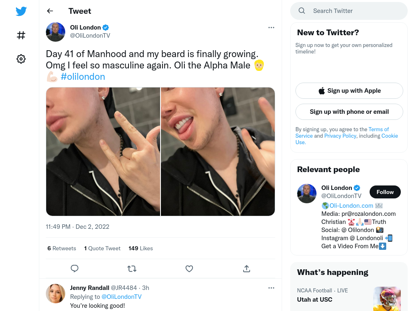
Task: Sign up with phone or email
Action: [349, 112]
